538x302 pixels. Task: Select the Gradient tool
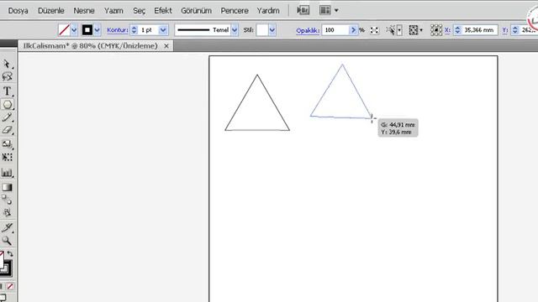tap(7, 187)
